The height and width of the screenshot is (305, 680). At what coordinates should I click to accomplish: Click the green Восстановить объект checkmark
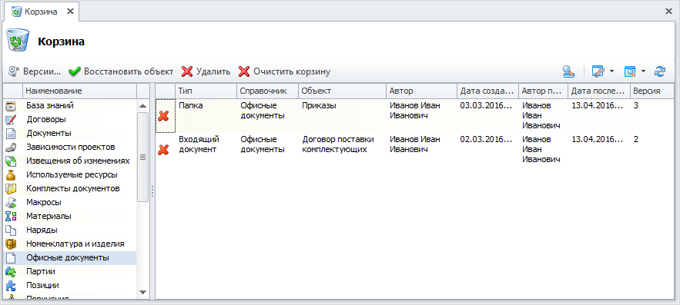75,71
